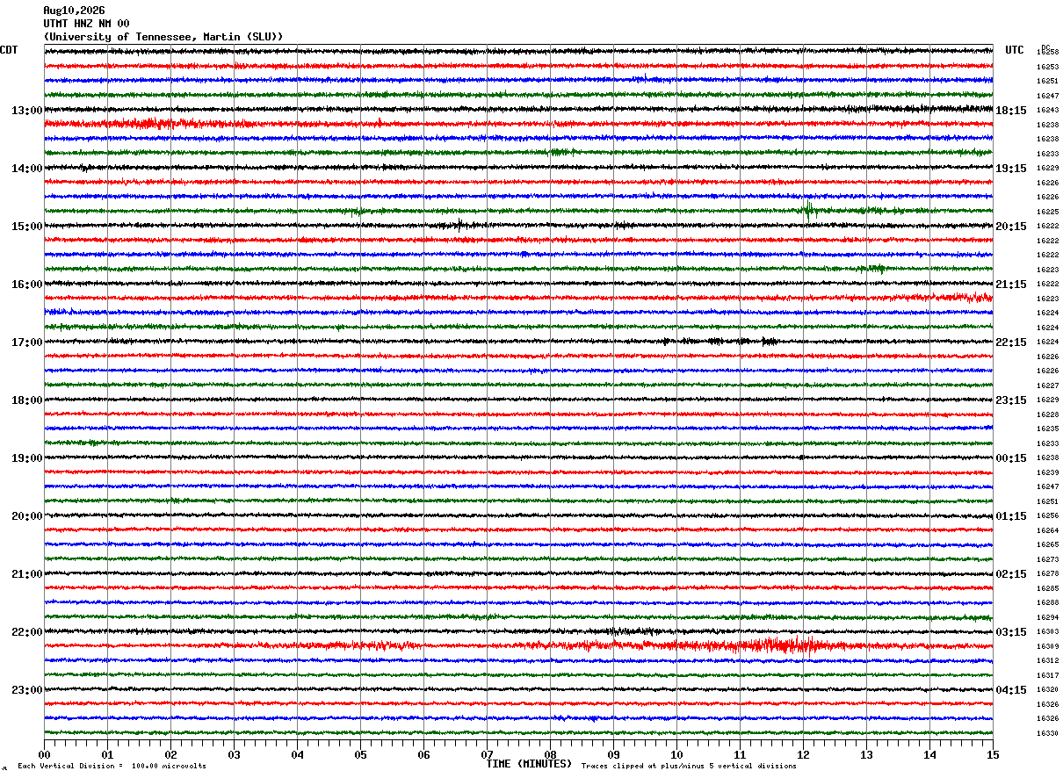This screenshot has height=778, width=1063.
Task: Click the '07' minute axis tick label
Action: point(487,754)
